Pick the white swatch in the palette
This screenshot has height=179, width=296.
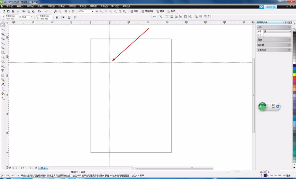294,63
